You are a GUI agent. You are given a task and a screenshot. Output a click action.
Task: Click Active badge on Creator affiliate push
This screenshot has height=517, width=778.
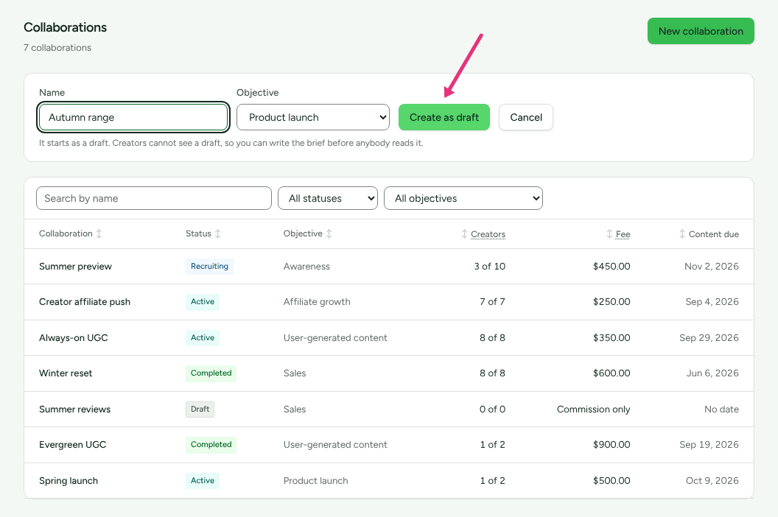pyautogui.click(x=203, y=302)
